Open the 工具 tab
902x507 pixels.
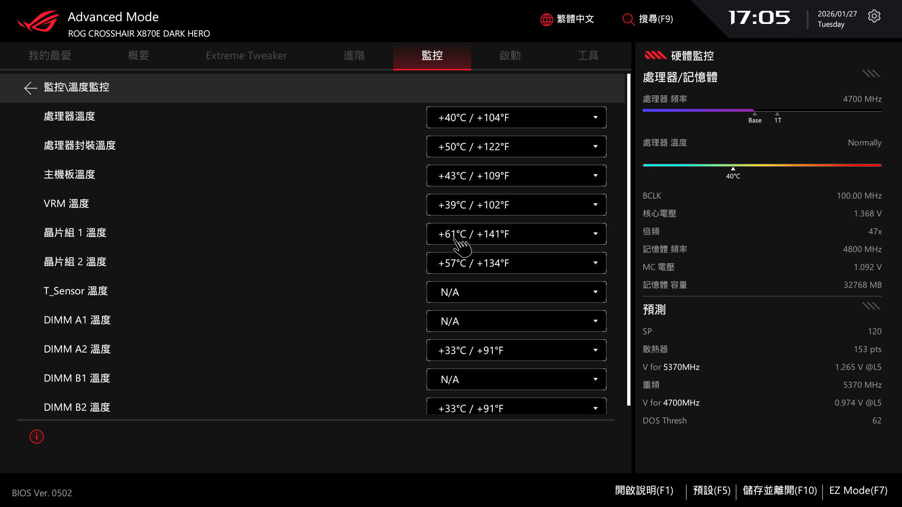[x=588, y=55]
